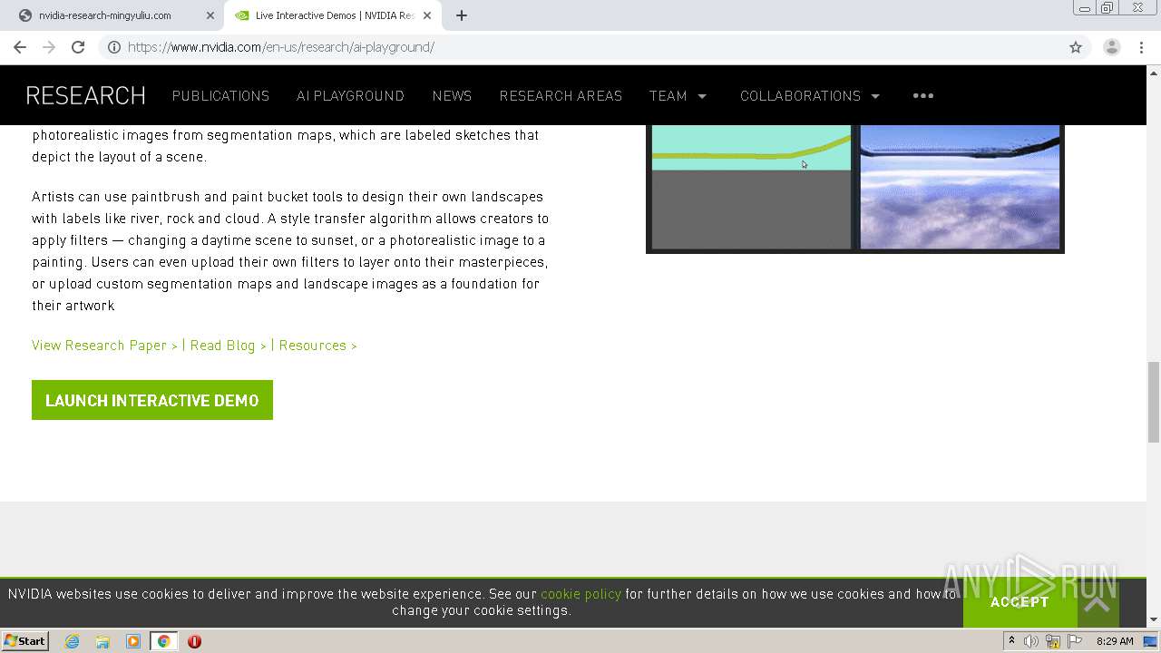Viewport: 1161px width, 653px height.
Task: Click the scrollbar up arrow
Action: (1154, 72)
